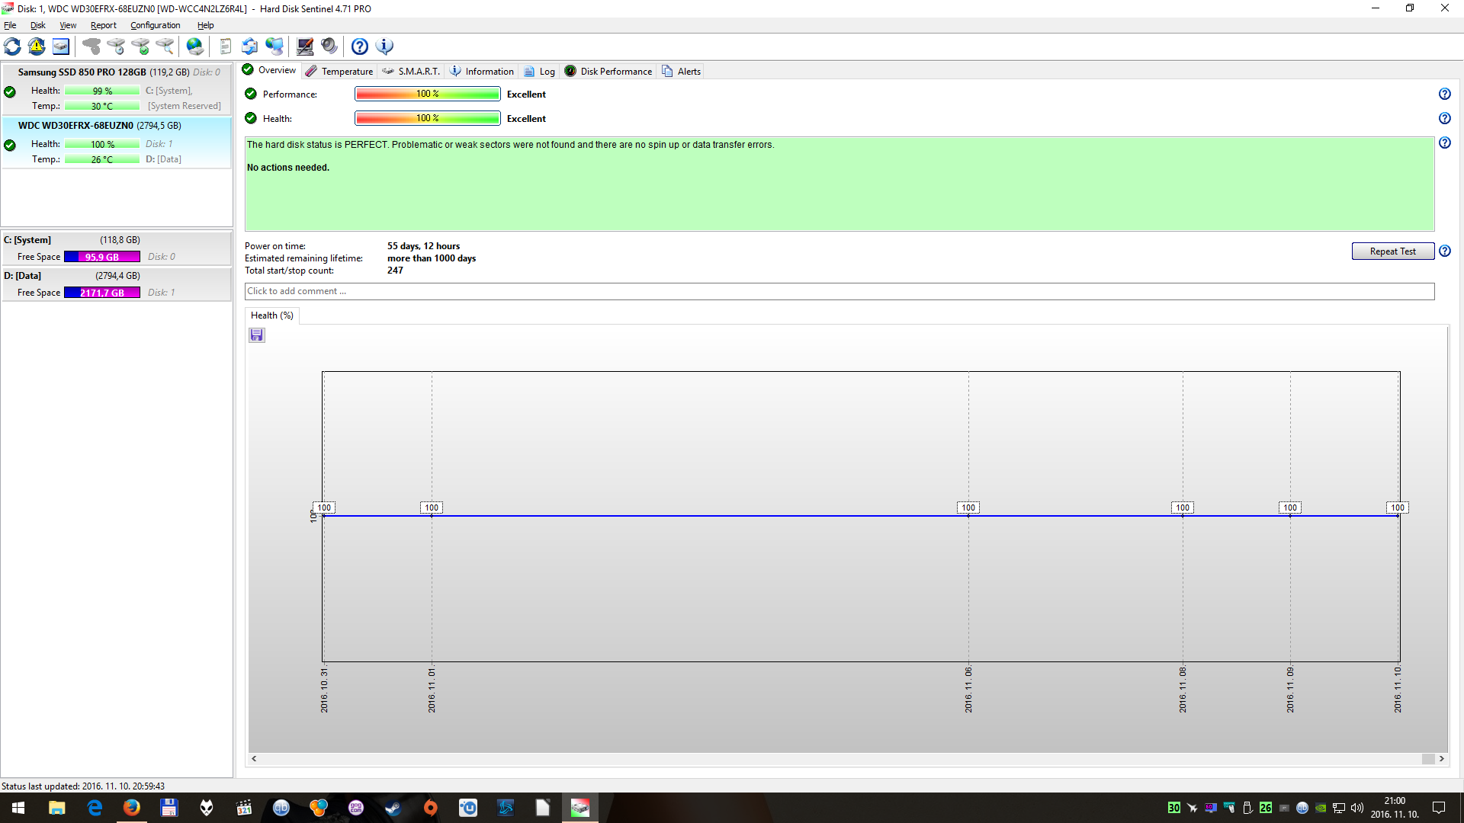The height and width of the screenshot is (823, 1464).
Task: Click the notepad report icon in toolbar
Action: [x=225, y=46]
